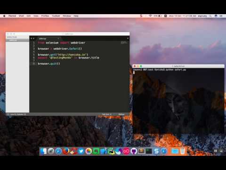
Task: Open the blue folder stack in Dock
Action: 175,151
